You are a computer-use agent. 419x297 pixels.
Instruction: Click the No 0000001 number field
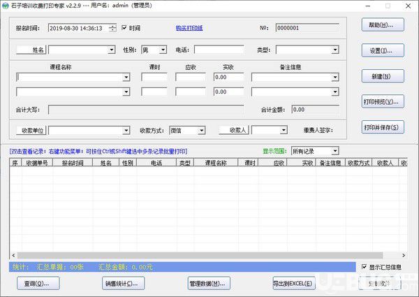point(307,28)
